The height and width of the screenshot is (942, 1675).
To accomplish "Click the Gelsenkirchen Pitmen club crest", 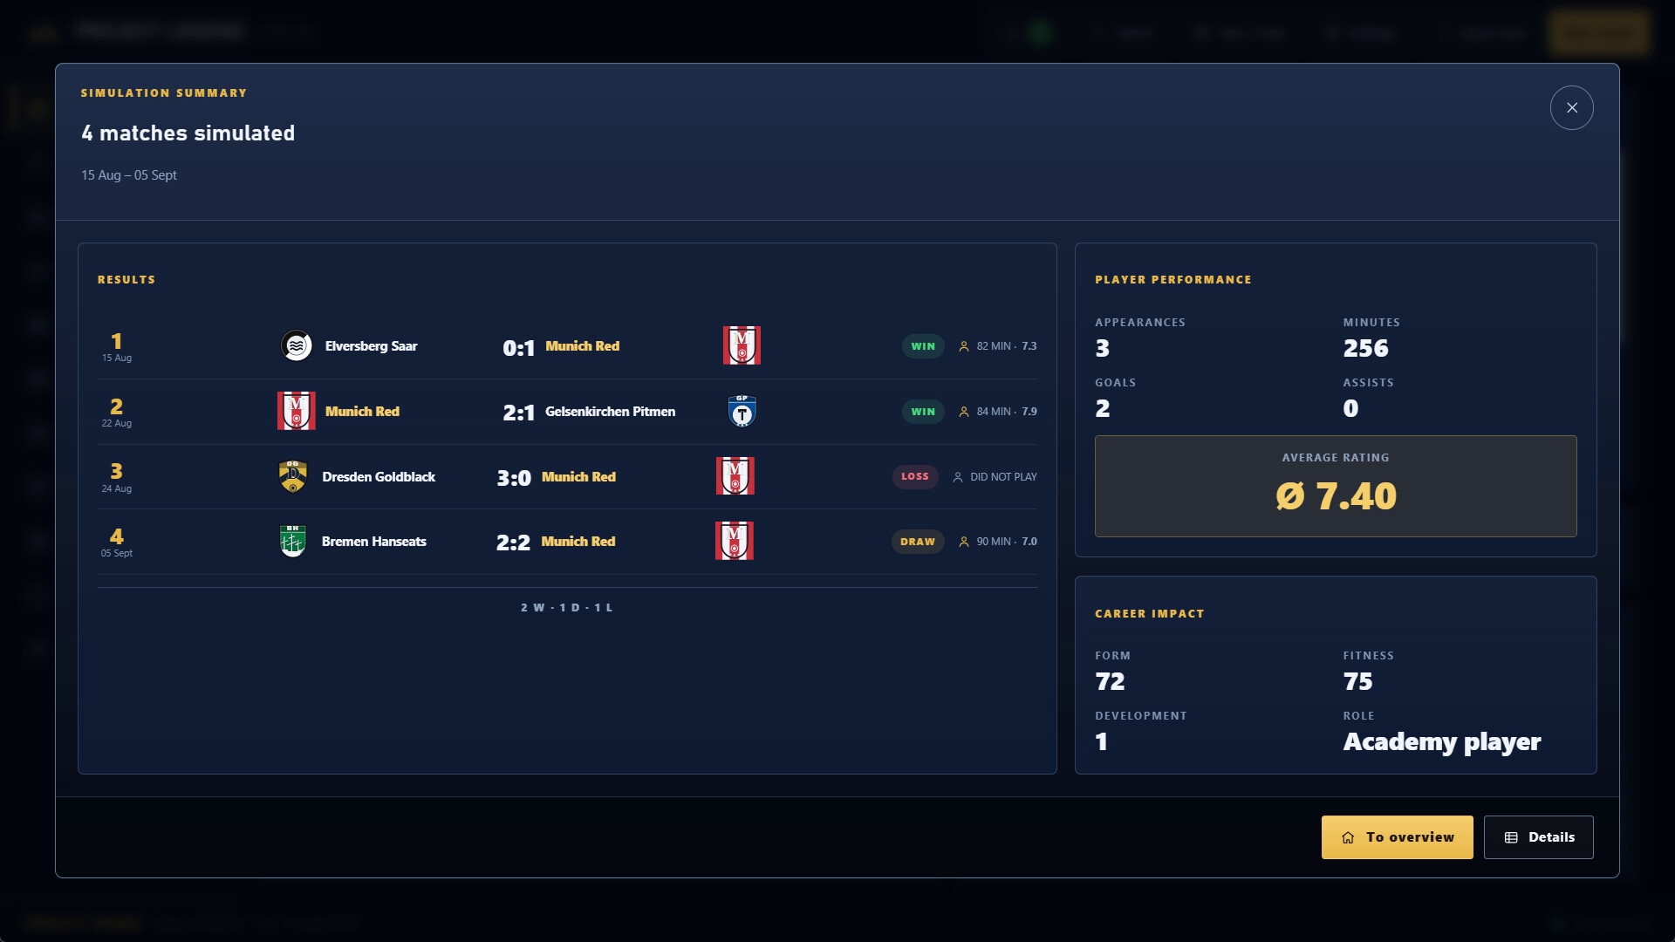I will (742, 411).
